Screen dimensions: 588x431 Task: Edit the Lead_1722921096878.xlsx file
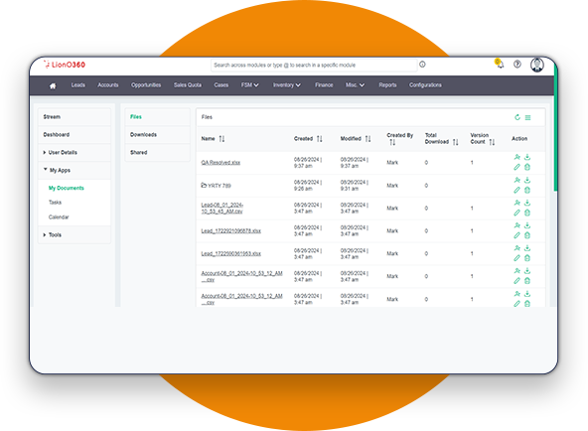pos(517,235)
